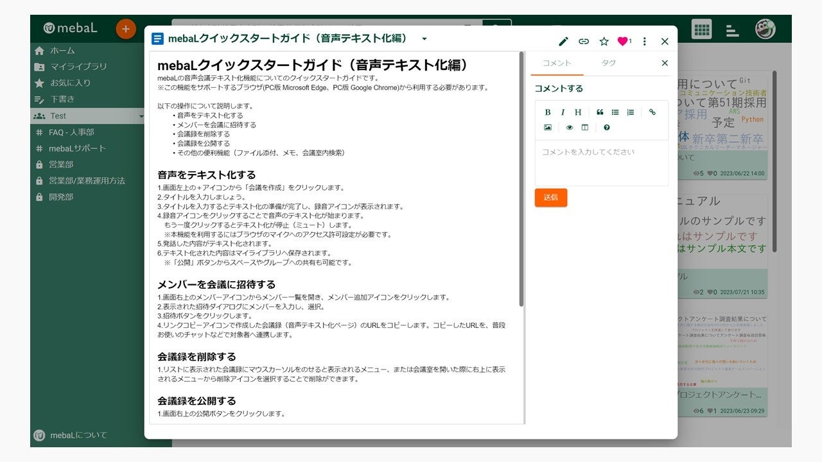Add document to favorites with the star icon

(x=604, y=41)
